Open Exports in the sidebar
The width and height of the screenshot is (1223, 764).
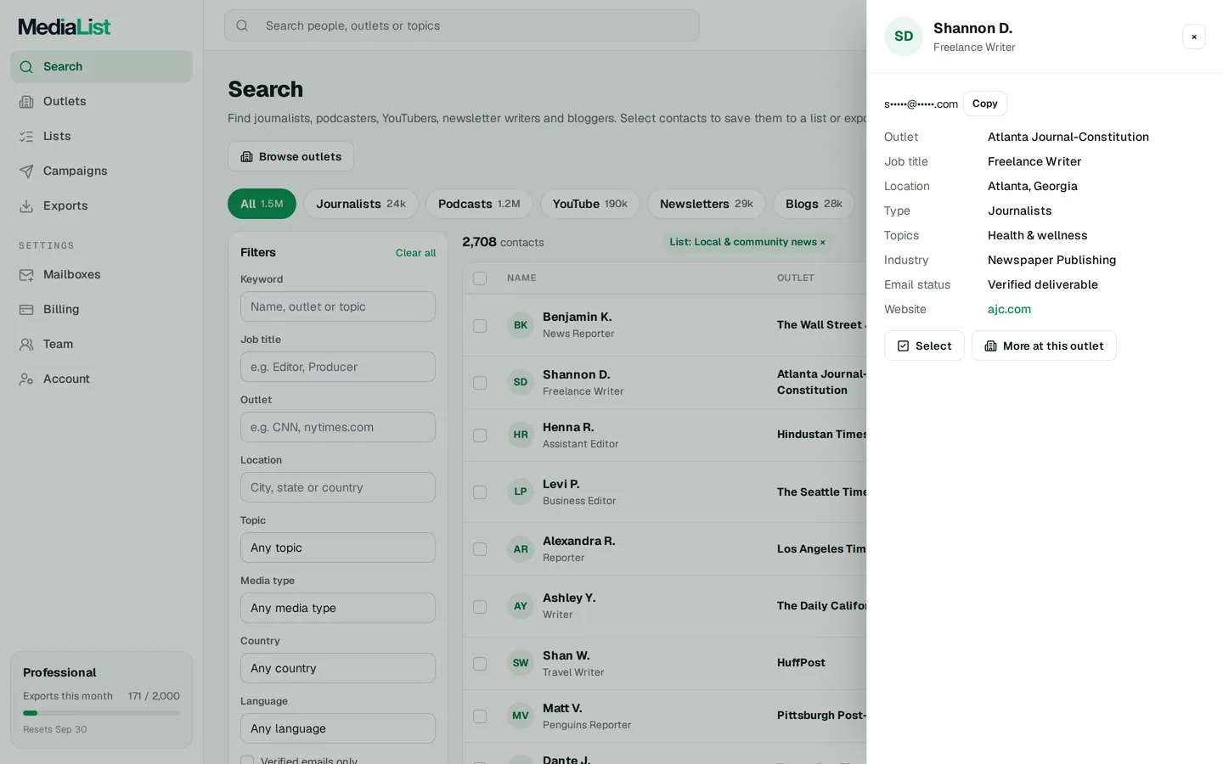tap(101, 205)
